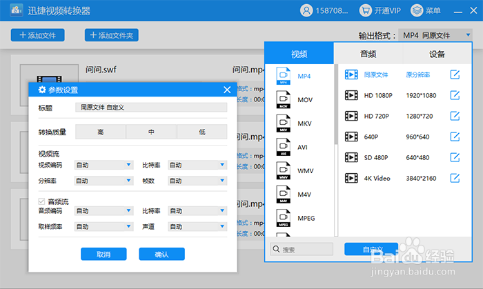
Task: Click film icon beside 640P
Action: pos(351,137)
